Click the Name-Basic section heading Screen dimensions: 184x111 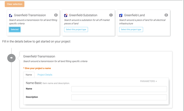(x=34, y=83)
